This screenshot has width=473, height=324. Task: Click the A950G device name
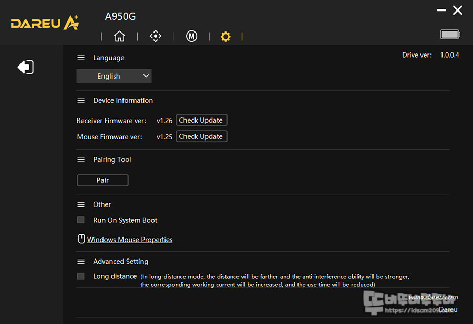120,16
